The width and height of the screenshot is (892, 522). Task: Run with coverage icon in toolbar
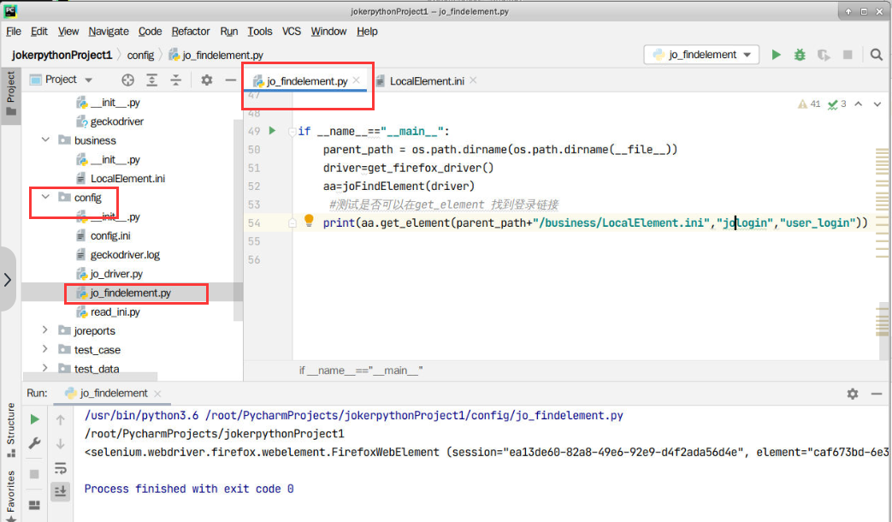pos(824,55)
